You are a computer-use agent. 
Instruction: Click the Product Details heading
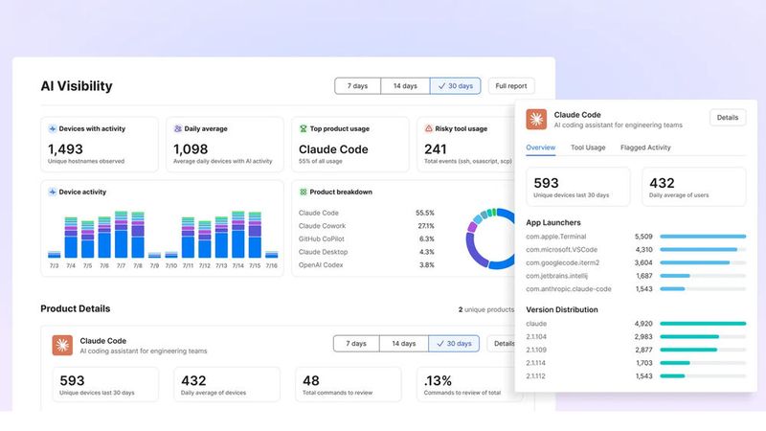tap(76, 308)
